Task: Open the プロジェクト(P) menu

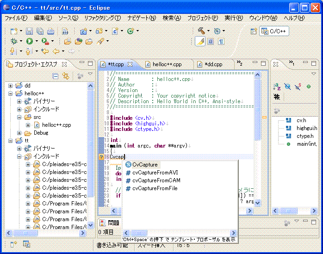Action: [203, 18]
